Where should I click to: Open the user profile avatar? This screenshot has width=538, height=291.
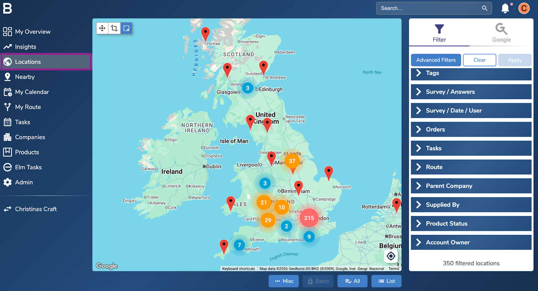tap(524, 8)
